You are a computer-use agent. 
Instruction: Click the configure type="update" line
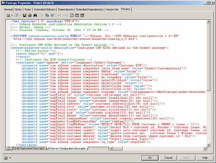[71, 62]
